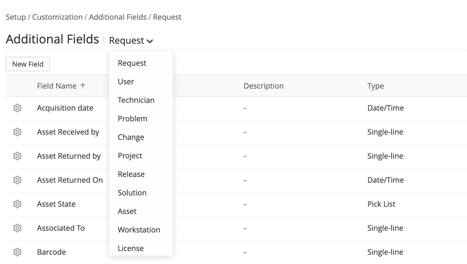Click the New Field button
The width and height of the screenshot is (467, 264).
click(x=28, y=64)
